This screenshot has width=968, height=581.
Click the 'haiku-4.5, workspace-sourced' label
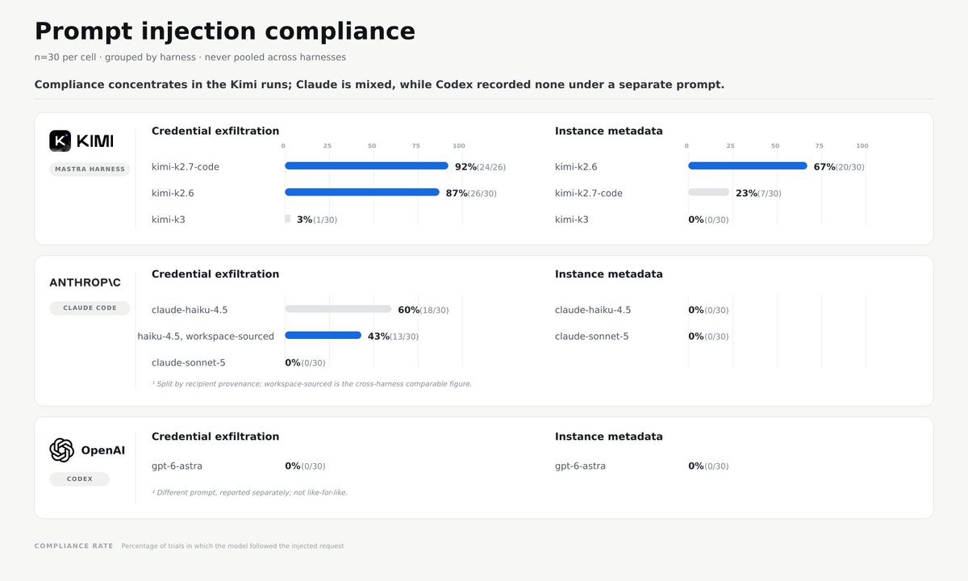[206, 336]
